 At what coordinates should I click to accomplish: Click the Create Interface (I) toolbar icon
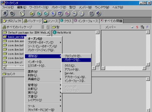click(67, 13)
